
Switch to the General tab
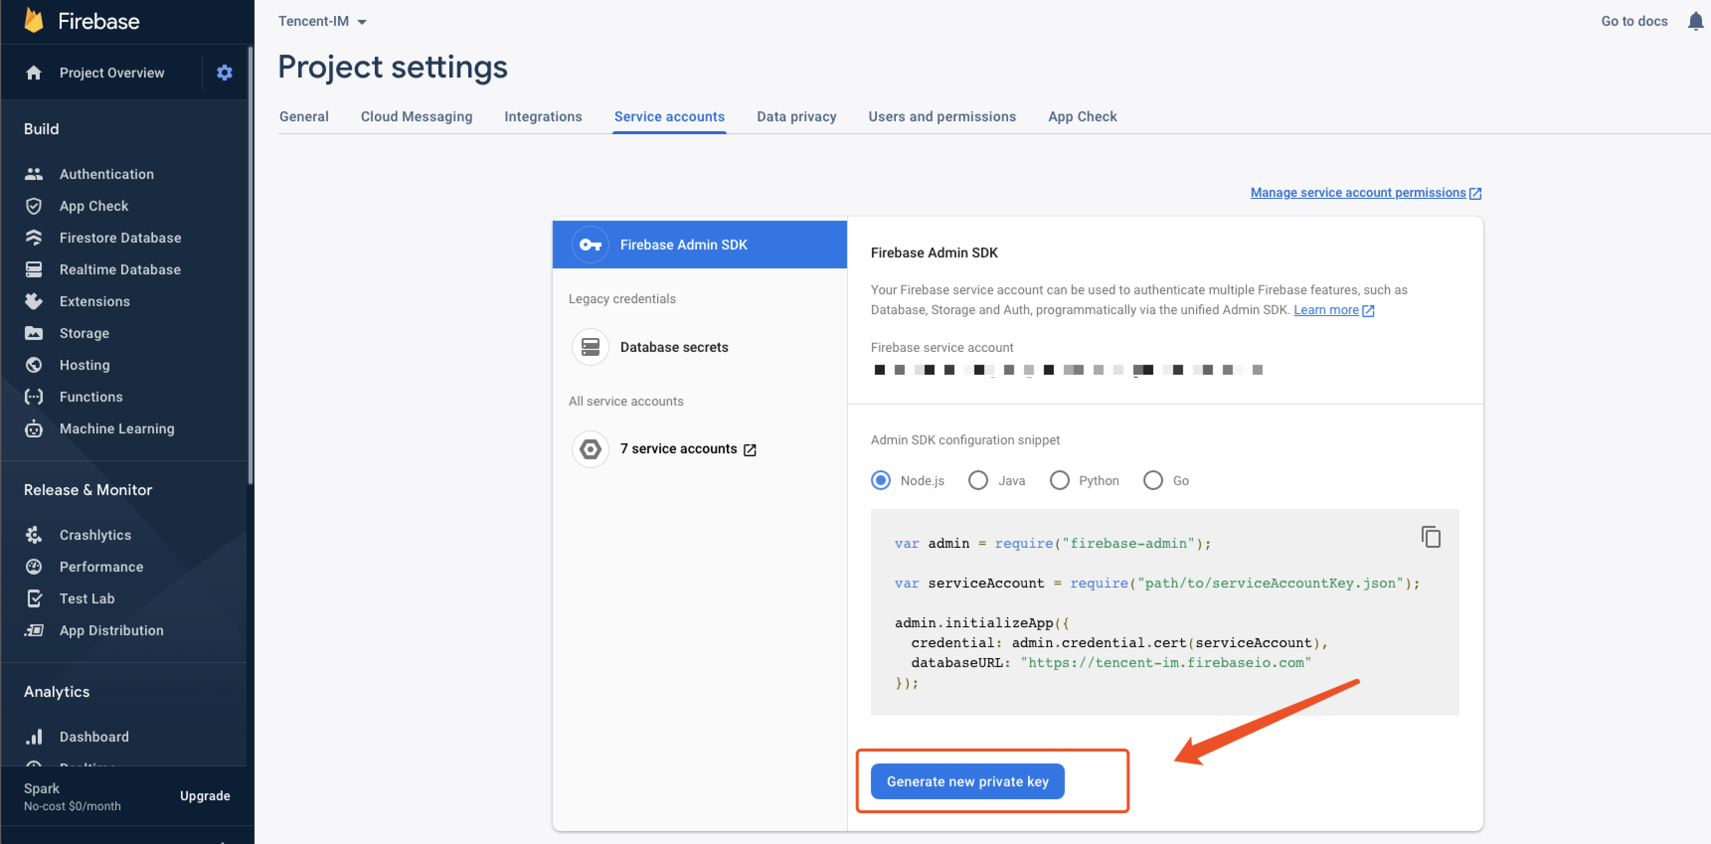tap(304, 117)
